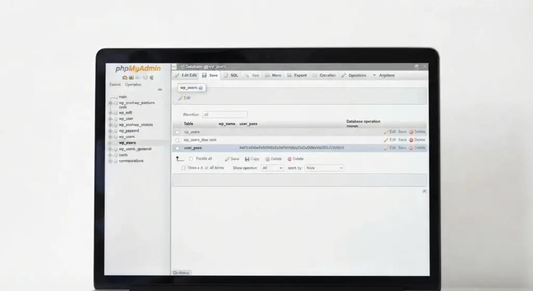Click the user_pass hash value text
The height and width of the screenshot is (291, 533).
tap(291, 148)
